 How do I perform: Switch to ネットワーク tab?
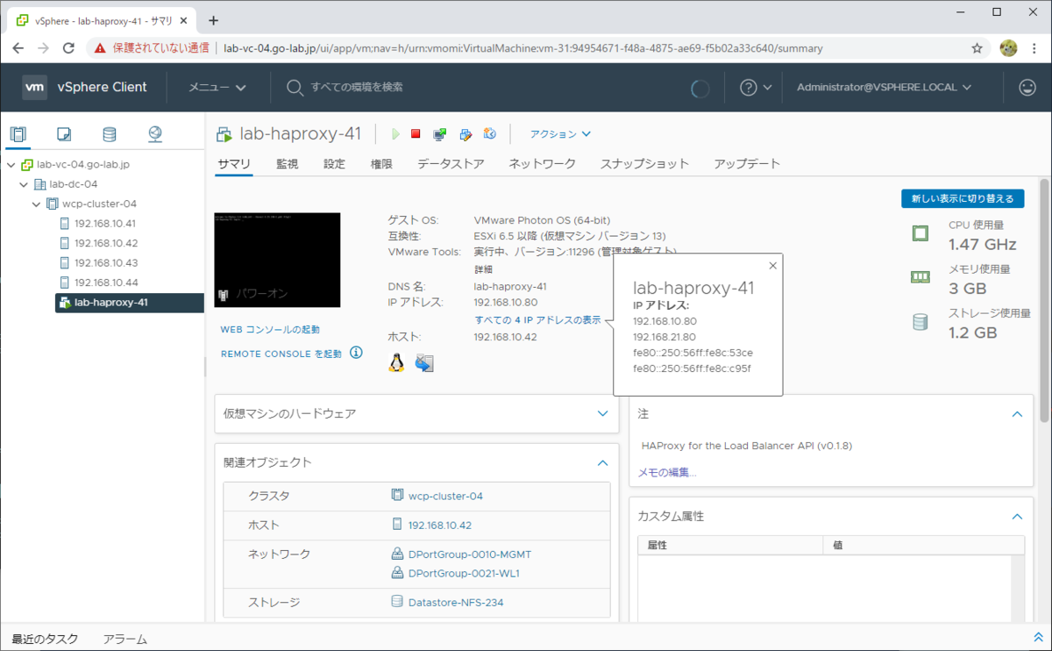(x=542, y=164)
